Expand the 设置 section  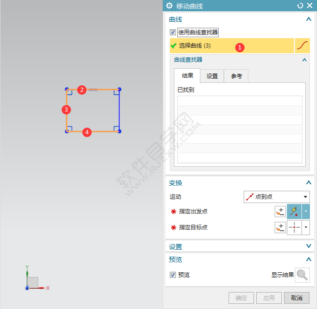(309, 246)
